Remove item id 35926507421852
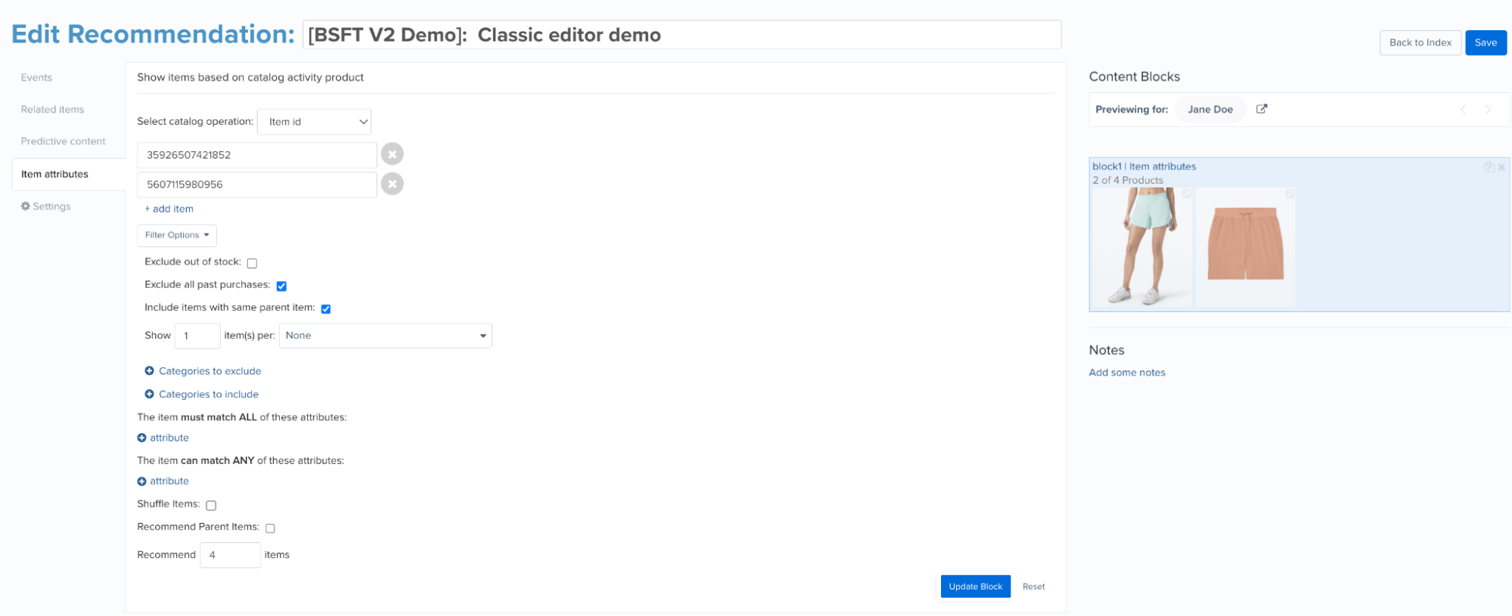 [x=392, y=154]
